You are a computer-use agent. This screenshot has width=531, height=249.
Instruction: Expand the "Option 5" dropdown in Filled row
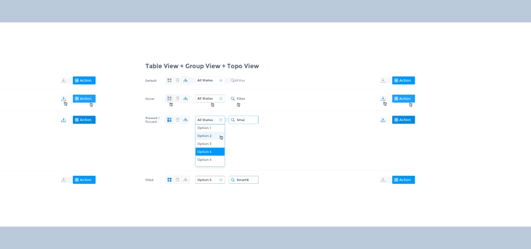click(x=210, y=180)
